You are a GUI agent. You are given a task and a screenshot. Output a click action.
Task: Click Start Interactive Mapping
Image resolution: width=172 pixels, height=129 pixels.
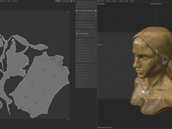click(86, 25)
